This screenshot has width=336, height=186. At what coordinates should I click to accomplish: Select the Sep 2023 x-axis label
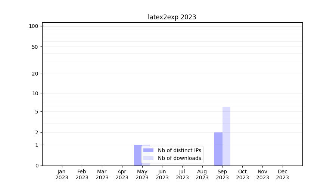(x=222, y=174)
